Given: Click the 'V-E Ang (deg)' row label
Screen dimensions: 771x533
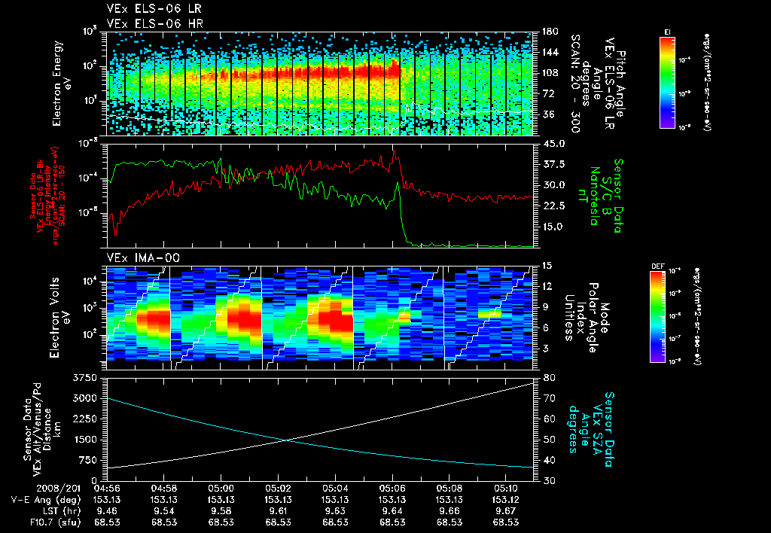Looking at the screenshot, I should pos(46,500).
